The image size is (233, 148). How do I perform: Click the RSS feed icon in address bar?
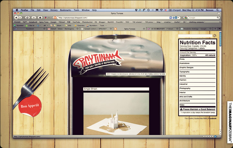[x=171, y=17]
